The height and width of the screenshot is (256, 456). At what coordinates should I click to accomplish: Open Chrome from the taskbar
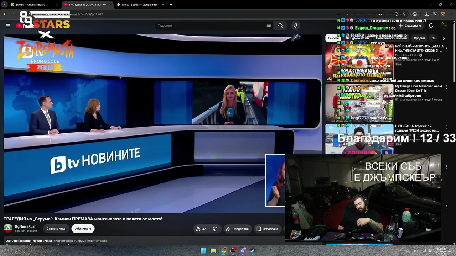click(223, 251)
